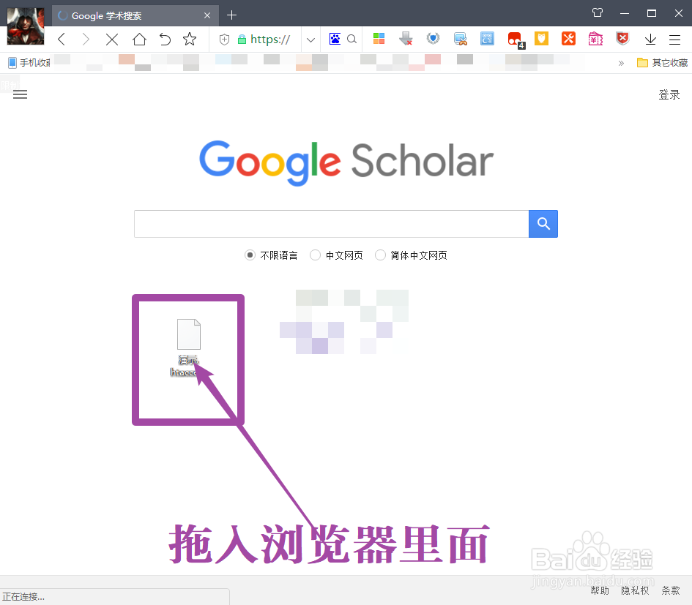Click the paw search engine icon

(335, 39)
